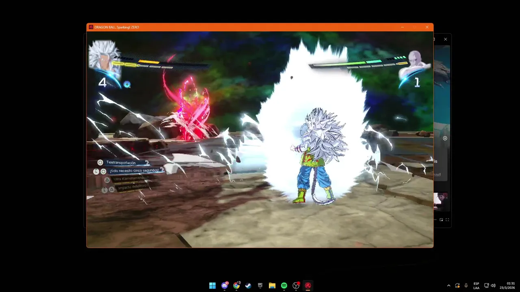Click the game icon in title bar
520x292 pixels.
pyautogui.click(x=91, y=27)
